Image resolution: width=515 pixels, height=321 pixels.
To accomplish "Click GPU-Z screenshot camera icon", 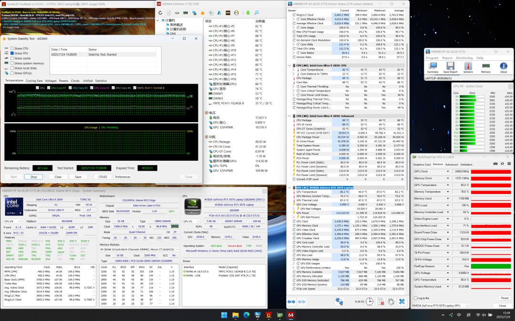I will pos(495,164).
